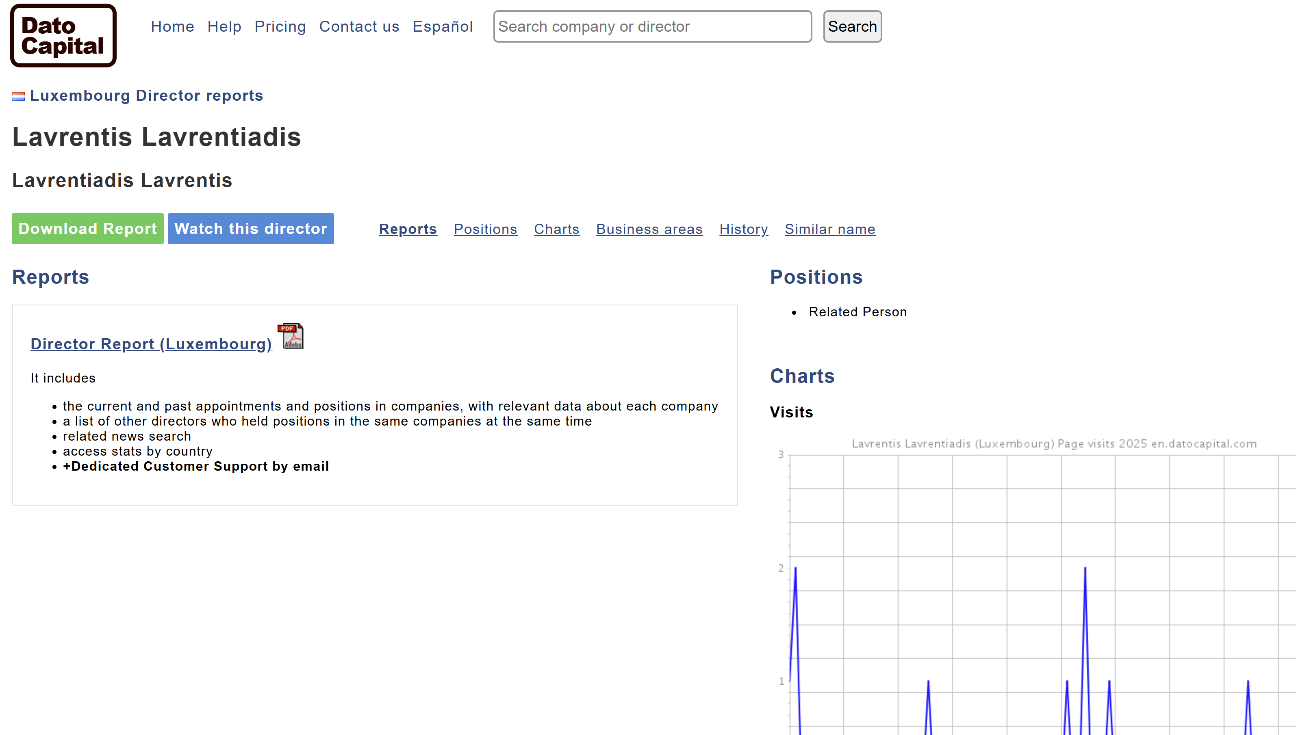Screen dimensions: 1296x735
Task: Jump to the Charts section anchor
Action: [557, 229]
